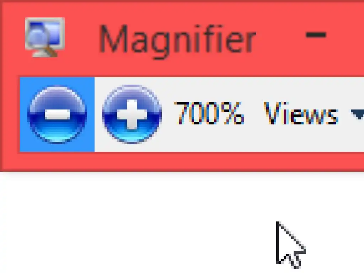Click the blue plus zoom-in button
Image resolution: width=364 pixels, height=273 pixels.
point(132,114)
